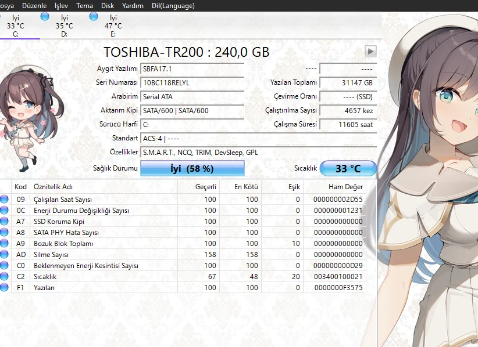Select the D: drive tab at 35 °C

coord(65,26)
